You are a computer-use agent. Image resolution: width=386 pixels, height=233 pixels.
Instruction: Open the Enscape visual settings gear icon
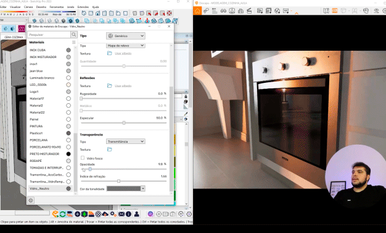click(x=384, y=11)
